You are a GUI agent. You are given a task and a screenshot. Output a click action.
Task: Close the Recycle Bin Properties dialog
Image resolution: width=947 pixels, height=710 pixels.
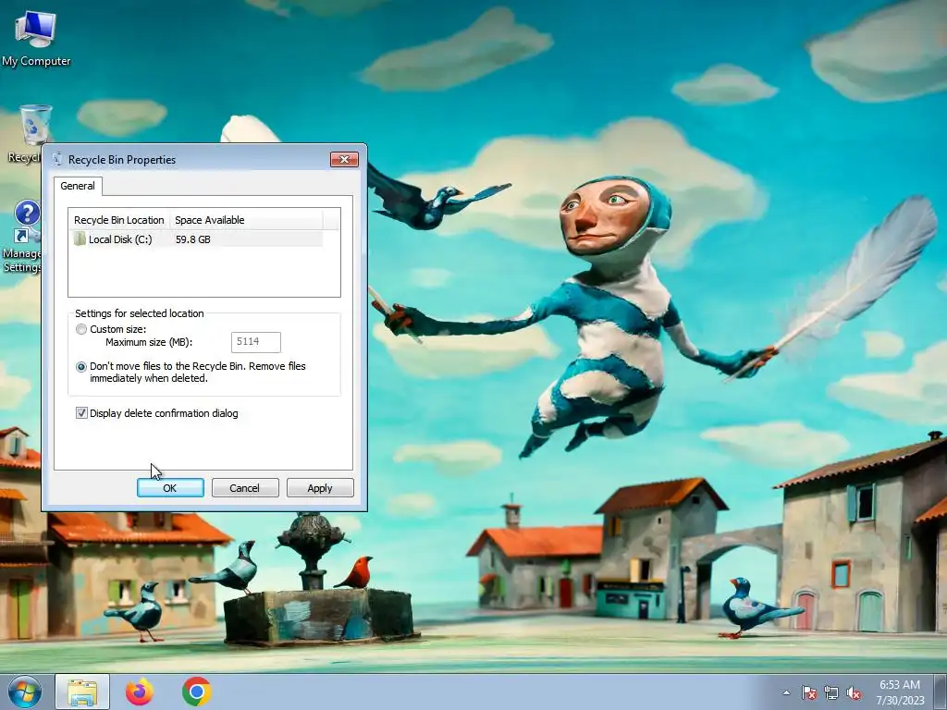point(344,159)
